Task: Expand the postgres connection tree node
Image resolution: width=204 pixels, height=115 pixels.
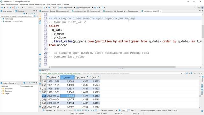Action: point(1,21)
